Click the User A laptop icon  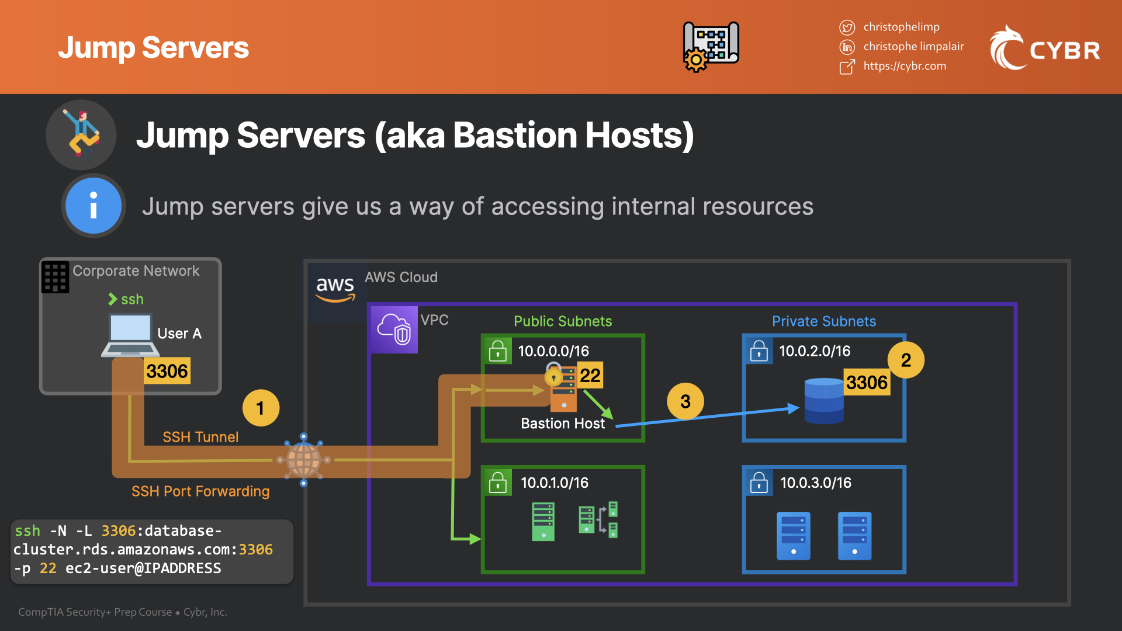(130, 335)
